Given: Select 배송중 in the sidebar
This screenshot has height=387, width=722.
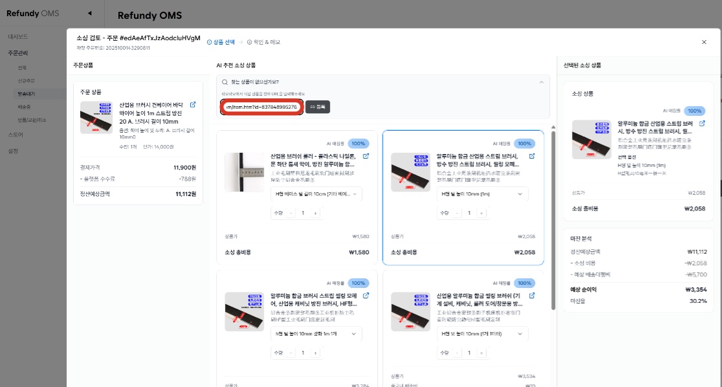Looking at the screenshot, I should tap(25, 106).
